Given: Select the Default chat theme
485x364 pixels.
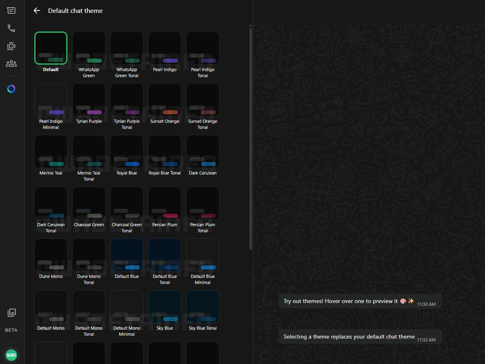Looking at the screenshot, I should pyautogui.click(x=51, y=48).
